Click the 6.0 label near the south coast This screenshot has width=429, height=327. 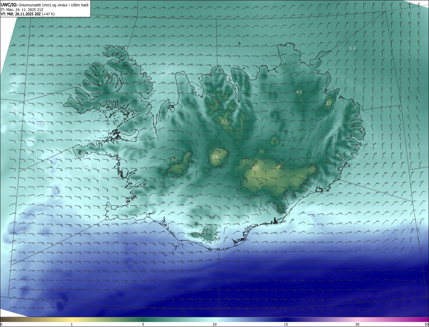(206, 232)
